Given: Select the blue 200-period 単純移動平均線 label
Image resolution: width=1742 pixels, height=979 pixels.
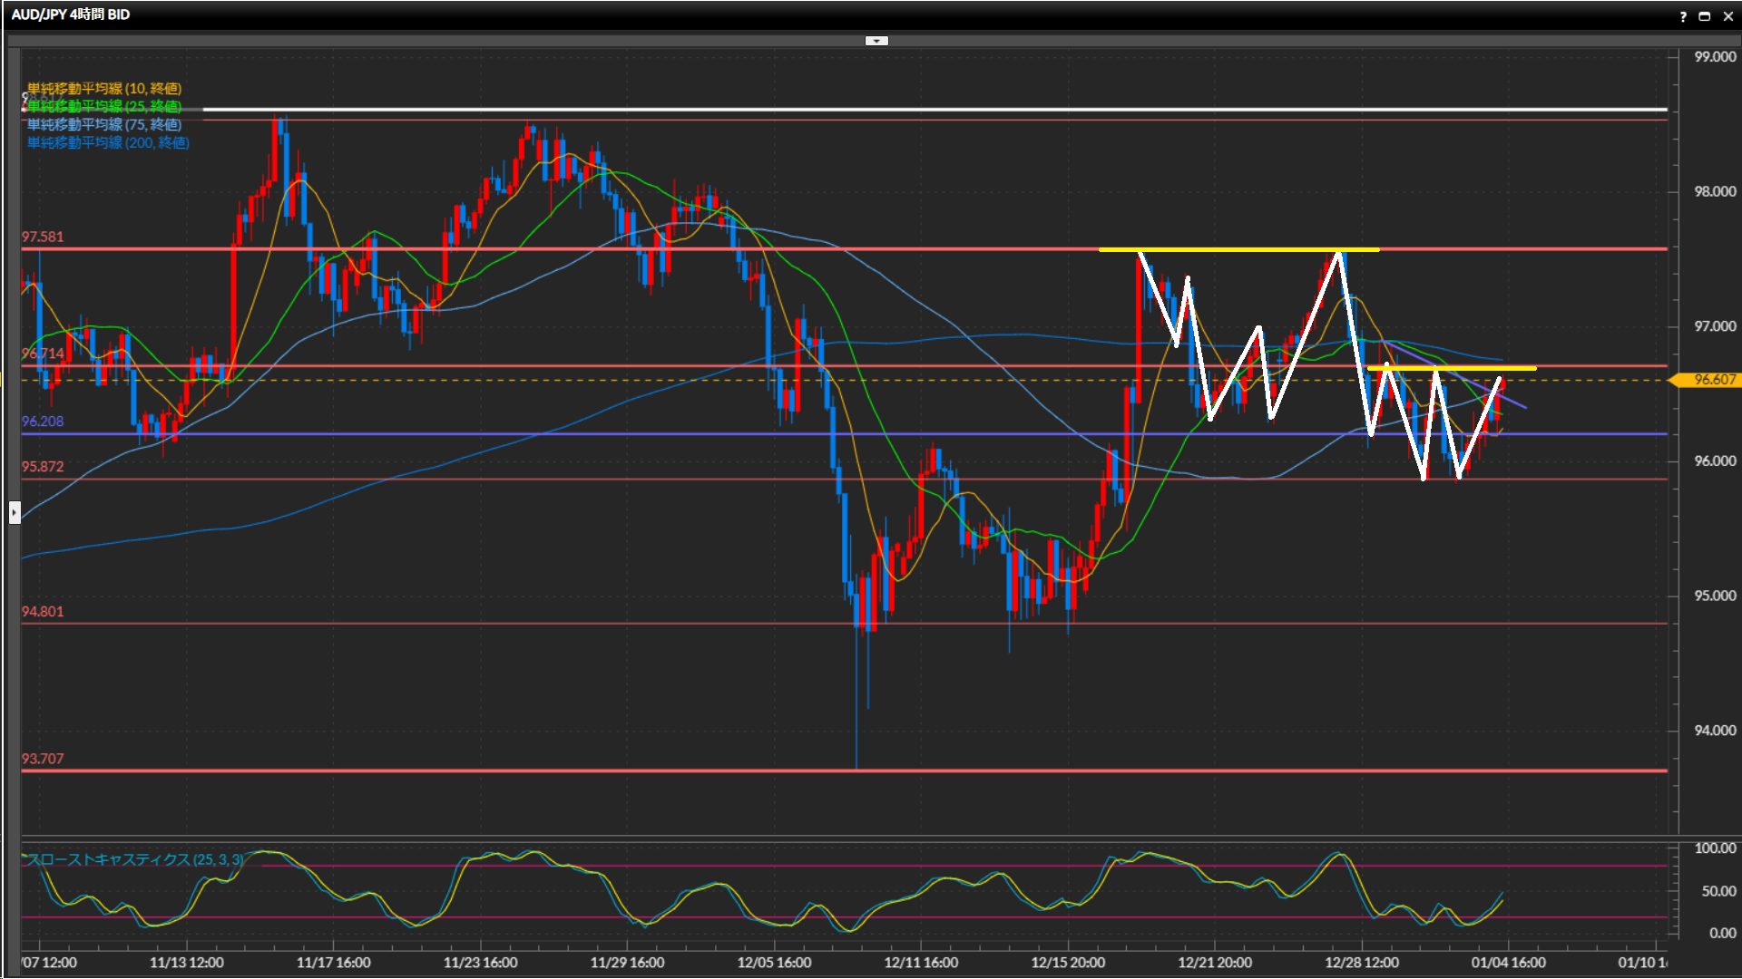Looking at the screenshot, I should (x=108, y=142).
